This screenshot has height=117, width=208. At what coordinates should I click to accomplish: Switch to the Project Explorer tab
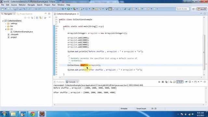click(x=25, y=14)
